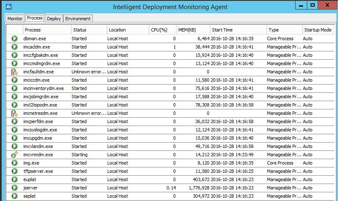Select the tftpserver.exe process name
This screenshot has width=338, height=201.
click(38, 171)
